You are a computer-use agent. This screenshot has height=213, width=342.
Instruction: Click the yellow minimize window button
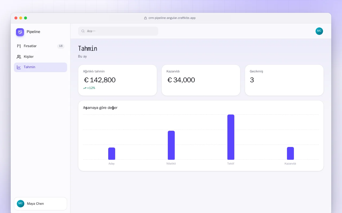pyautogui.click(x=21, y=18)
